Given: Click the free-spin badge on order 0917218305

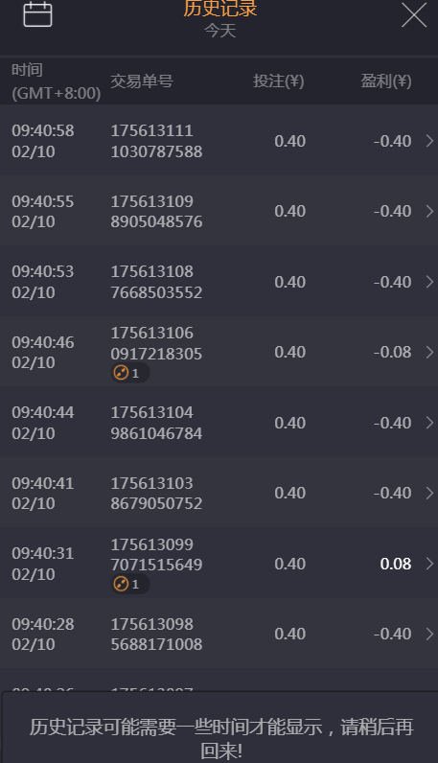Looking at the screenshot, I should pos(130,373).
